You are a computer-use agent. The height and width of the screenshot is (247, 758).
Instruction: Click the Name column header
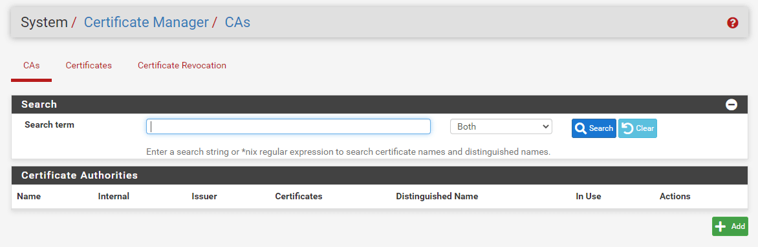point(28,196)
